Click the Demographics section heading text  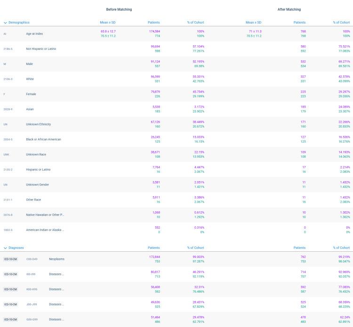tap(19, 23)
